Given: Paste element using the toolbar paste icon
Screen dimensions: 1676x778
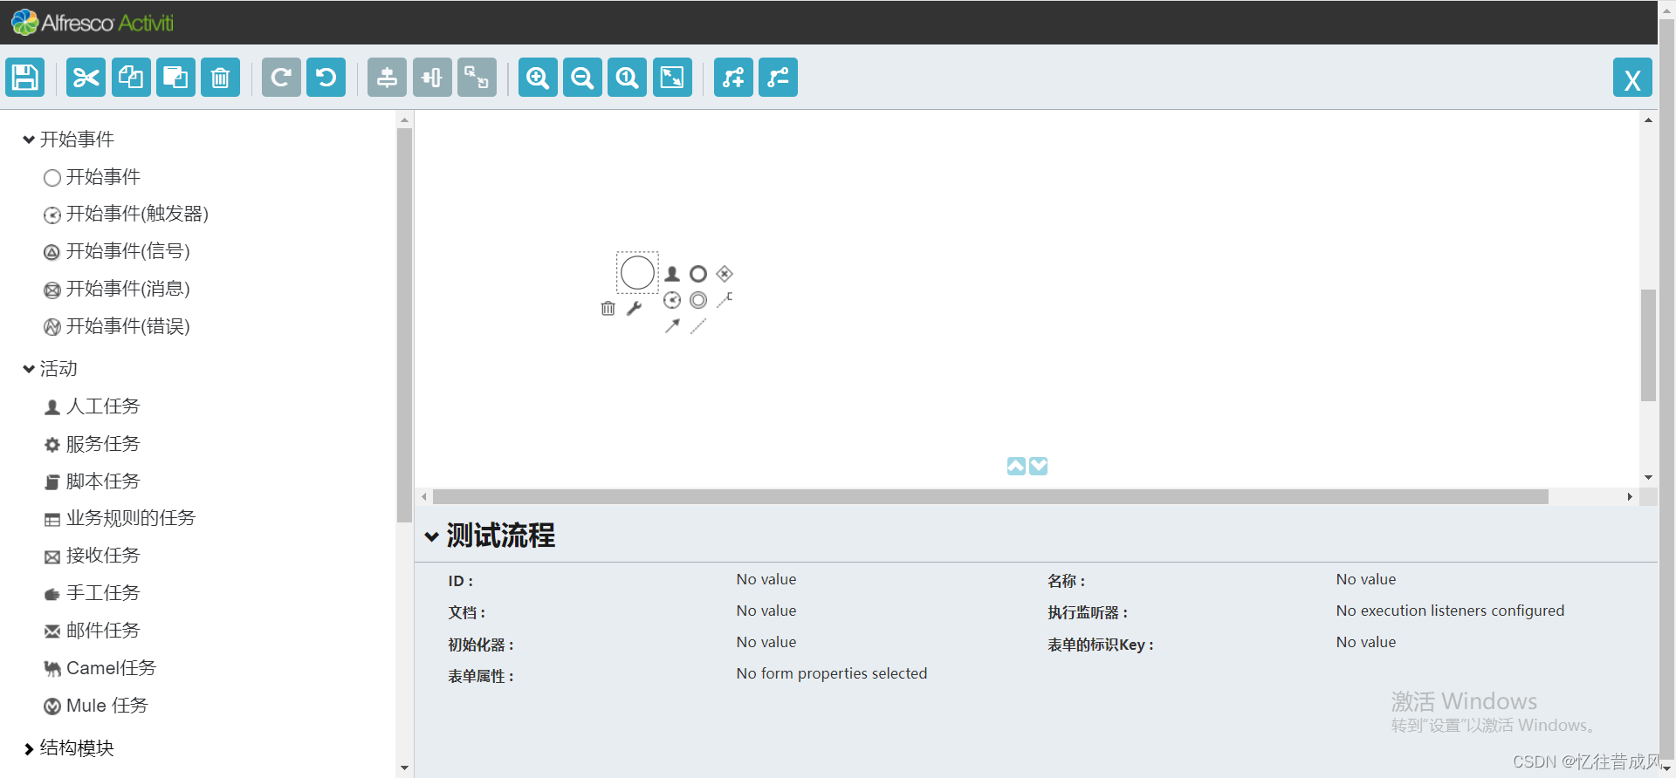Looking at the screenshot, I should click(175, 78).
